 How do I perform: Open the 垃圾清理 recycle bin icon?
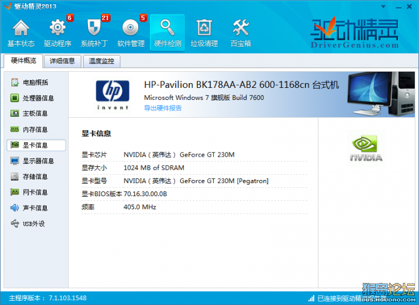pos(204,28)
